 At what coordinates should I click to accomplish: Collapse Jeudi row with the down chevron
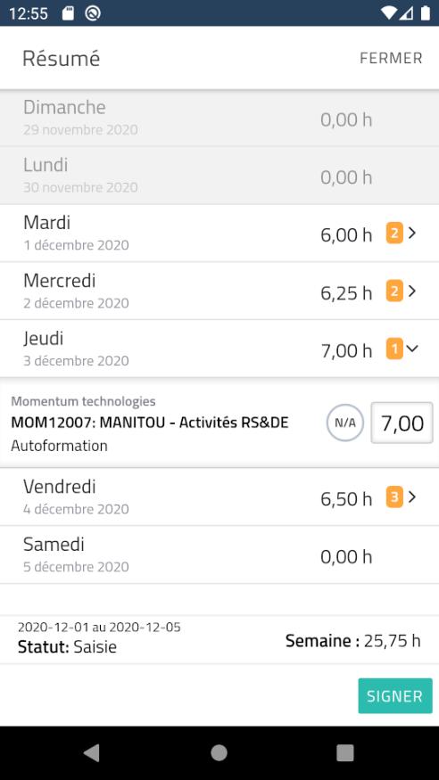[412, 349]
